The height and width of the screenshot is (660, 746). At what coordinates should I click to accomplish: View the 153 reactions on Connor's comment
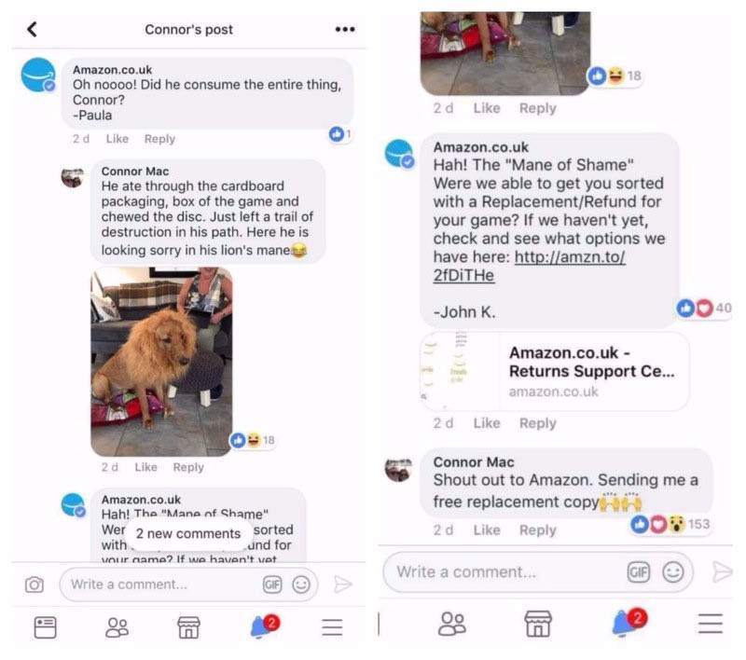click(x=670, y=524)
